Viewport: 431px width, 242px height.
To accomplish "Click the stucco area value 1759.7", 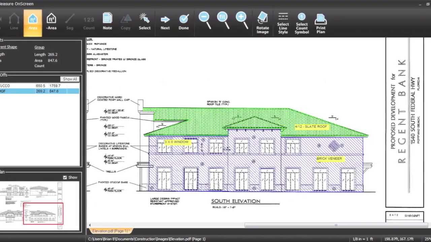I will coord(55,86).
